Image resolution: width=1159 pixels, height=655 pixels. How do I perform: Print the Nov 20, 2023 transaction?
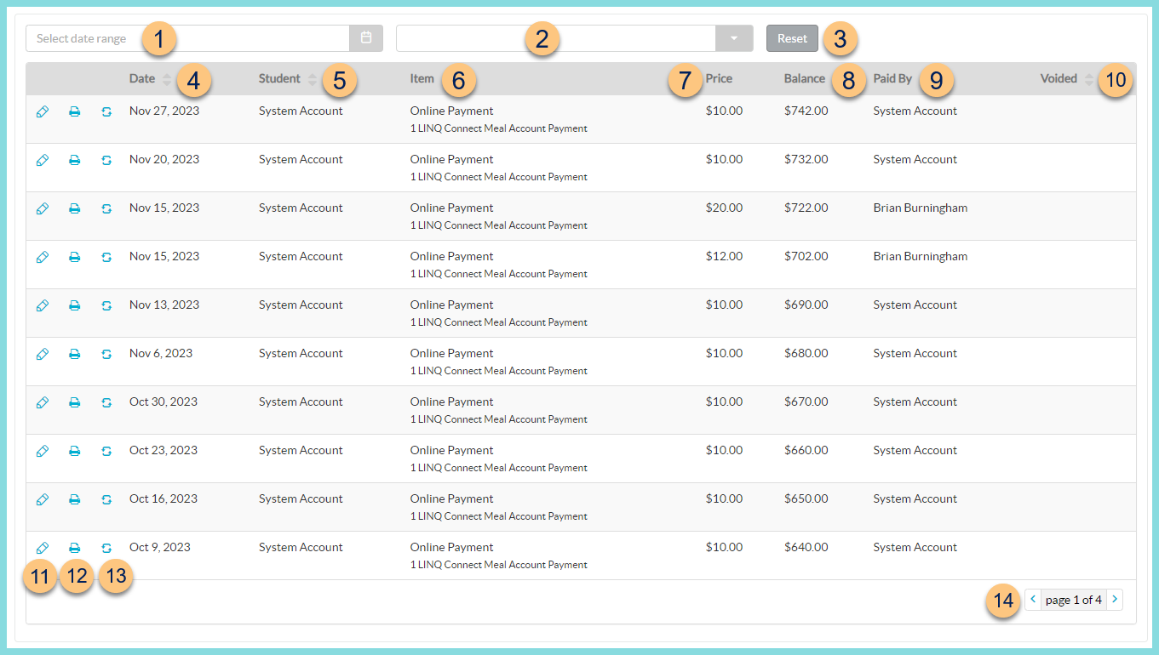pos(75,159)
